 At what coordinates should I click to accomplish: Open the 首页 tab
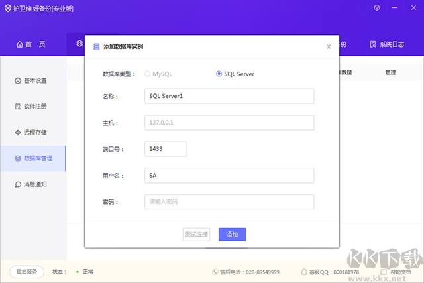coord(31,44)
